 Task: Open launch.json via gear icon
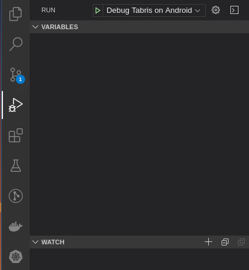[216, 10]
